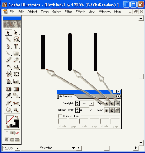Open the Object menu
Viewport: 145px width, 153px height.
(32, 12)
